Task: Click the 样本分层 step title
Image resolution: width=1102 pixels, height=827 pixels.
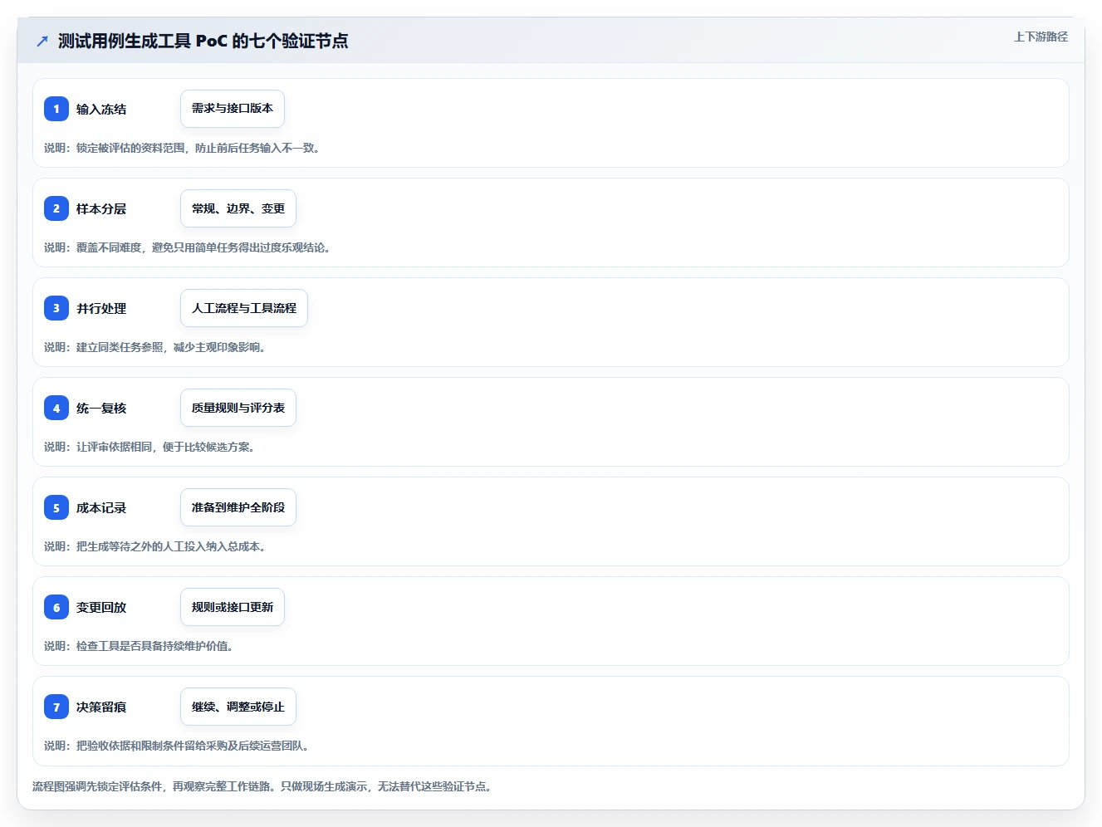Action: coord(101,208)
